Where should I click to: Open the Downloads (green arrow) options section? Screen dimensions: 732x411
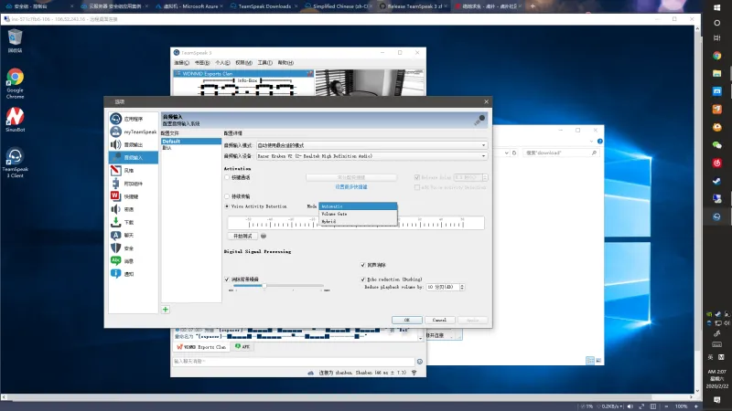pyautogui.click(x=133, y=222)
